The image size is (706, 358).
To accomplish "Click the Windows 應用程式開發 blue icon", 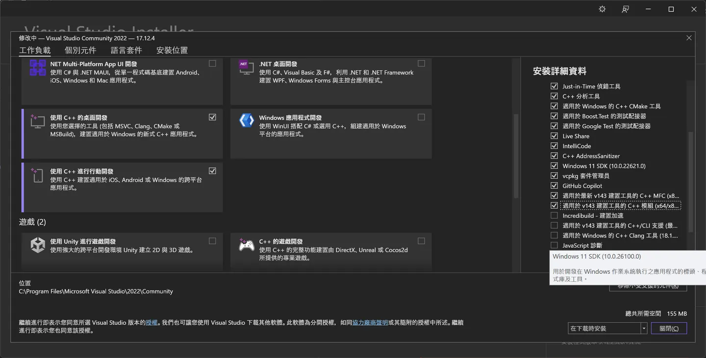I will point(246,120).
